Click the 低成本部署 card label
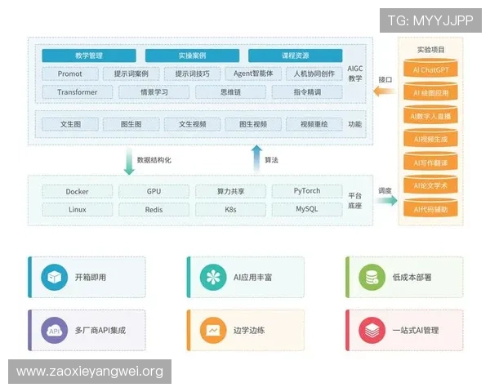Screen dimensions: 490x392 click(412, 278)
